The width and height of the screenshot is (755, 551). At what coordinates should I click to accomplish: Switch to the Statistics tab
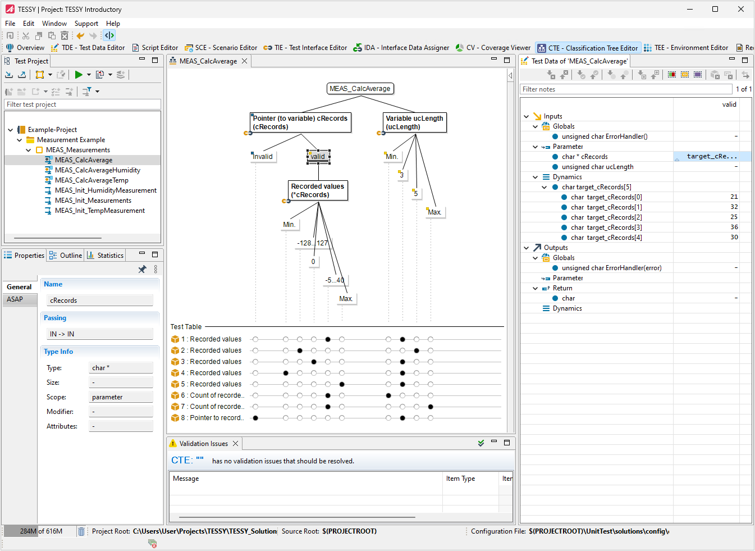point(106,256)
